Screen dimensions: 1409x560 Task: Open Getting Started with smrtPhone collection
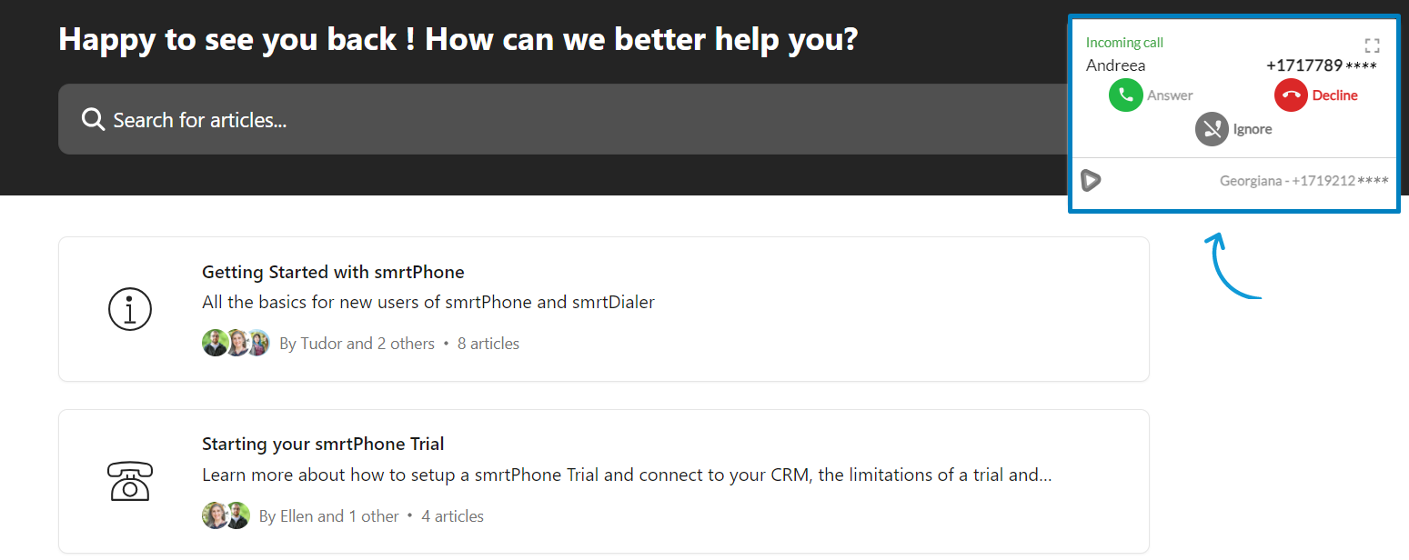click(333, 272)
